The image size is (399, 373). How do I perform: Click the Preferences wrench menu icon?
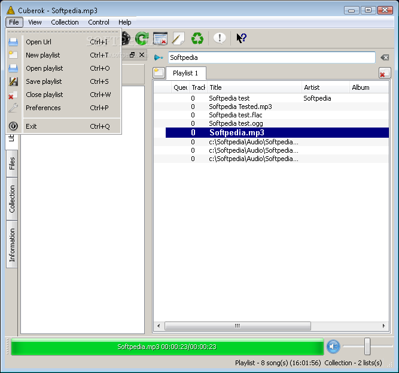point(13,108)
